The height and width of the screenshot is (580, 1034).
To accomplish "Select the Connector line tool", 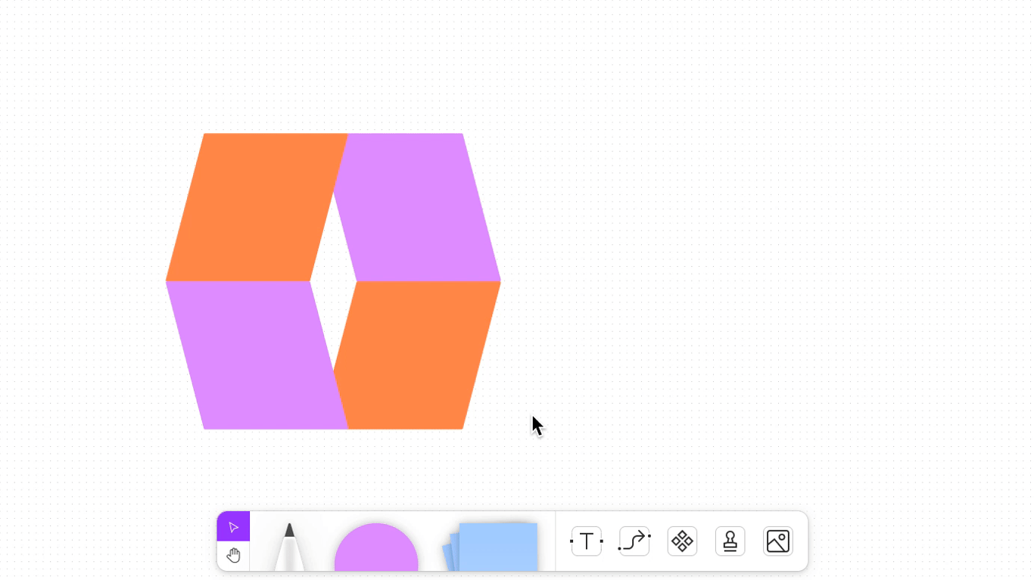I will tap(634, 541).
